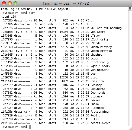Click the 'Downloads' directory name
This screenshot has width=132, height=130.
pos(98,93)
